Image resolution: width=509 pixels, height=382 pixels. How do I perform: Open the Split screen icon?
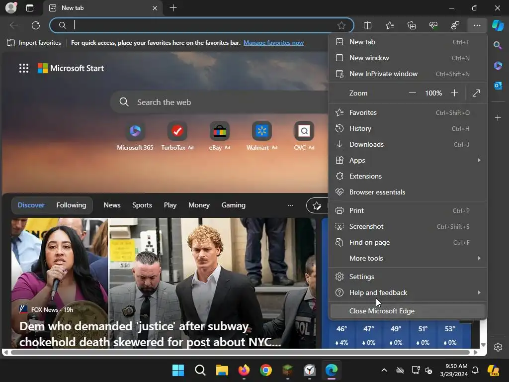(367, 25)
